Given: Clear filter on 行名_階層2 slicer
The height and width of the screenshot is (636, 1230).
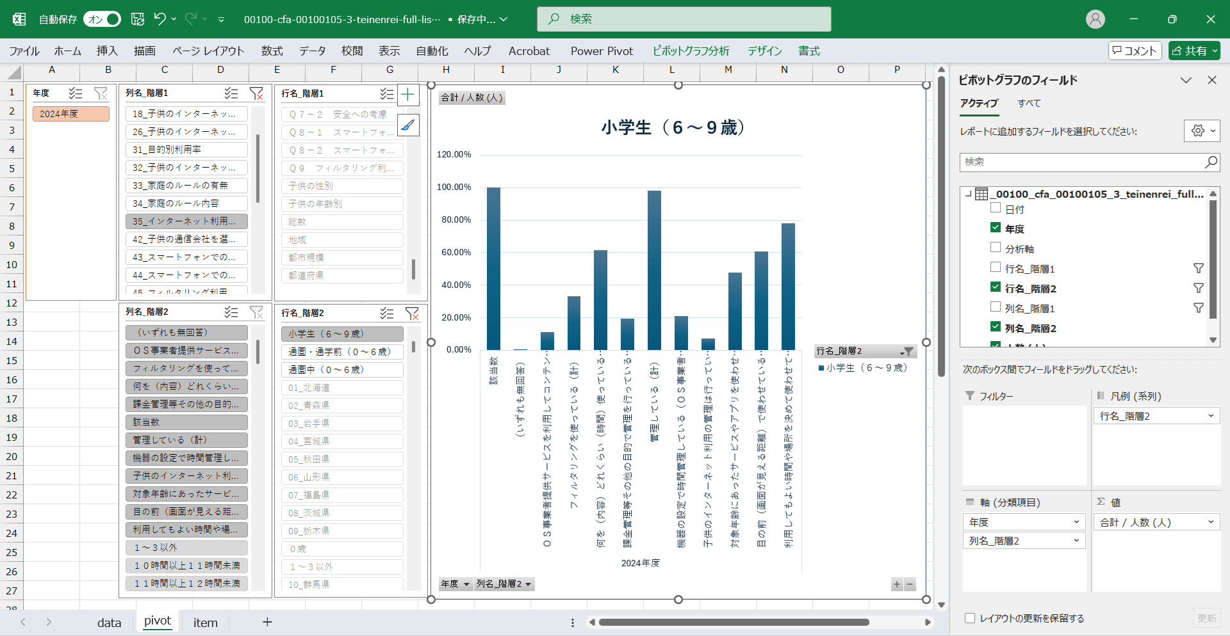Looking at the screenshot, I should click(412, 313).
